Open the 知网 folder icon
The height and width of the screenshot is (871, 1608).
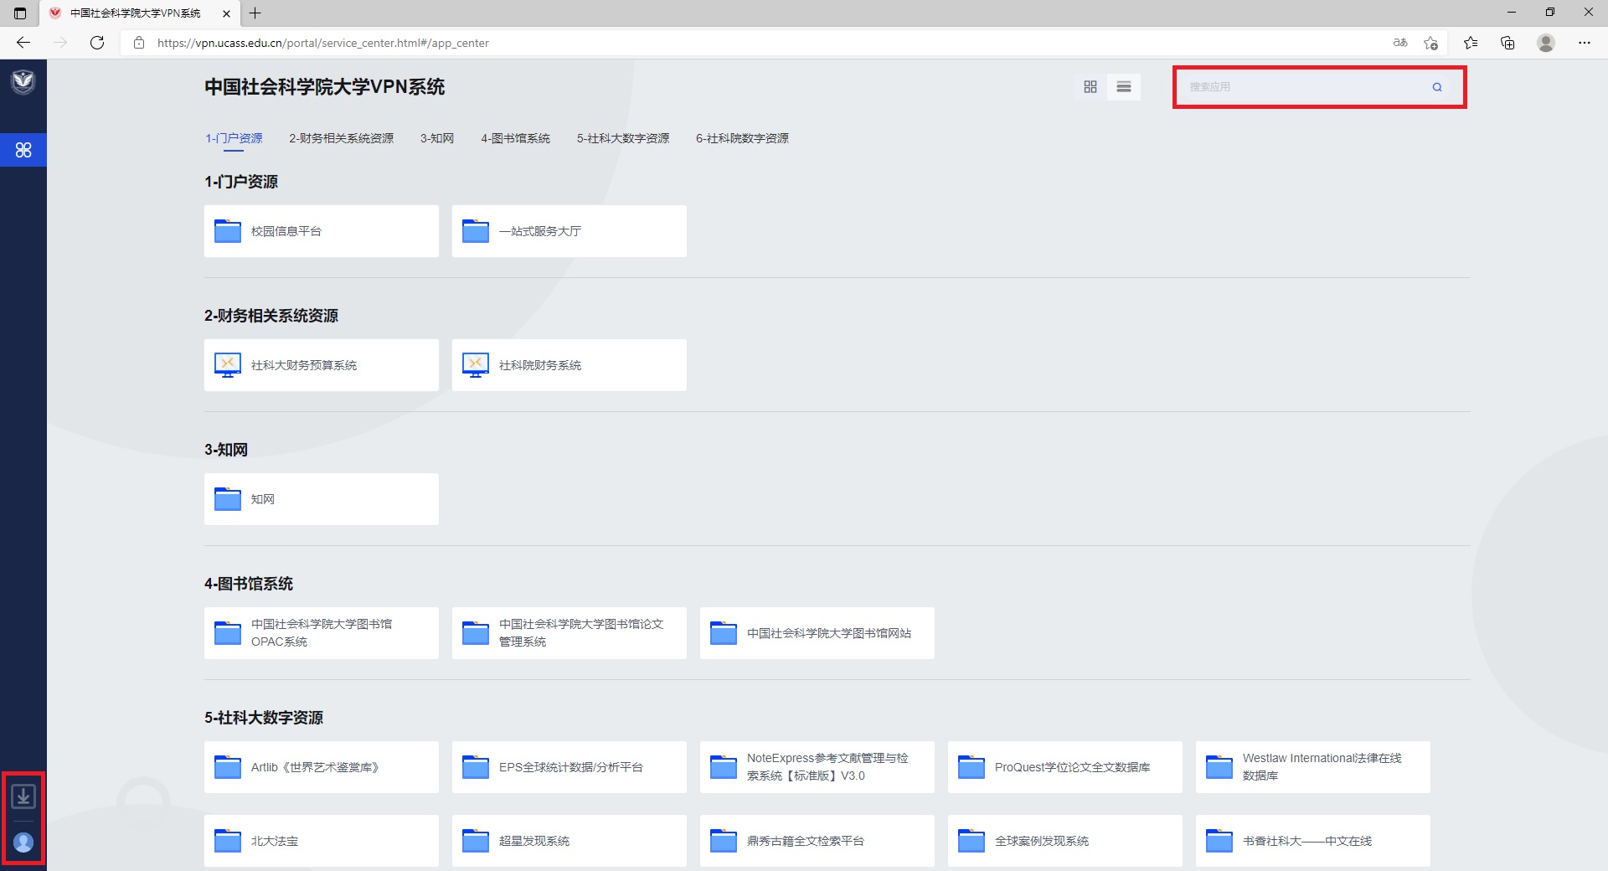point(228,499)
